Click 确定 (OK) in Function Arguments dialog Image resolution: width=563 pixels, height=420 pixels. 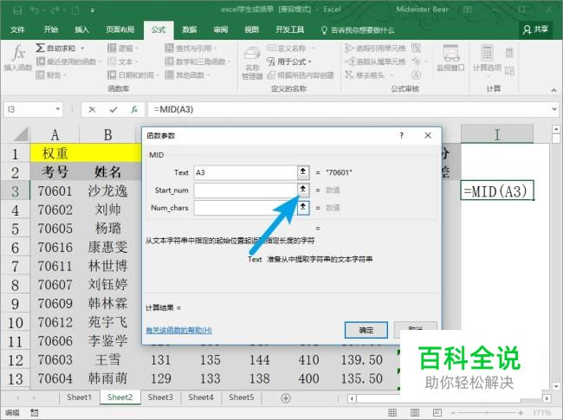pyautogui.click(x=366, y=330)
